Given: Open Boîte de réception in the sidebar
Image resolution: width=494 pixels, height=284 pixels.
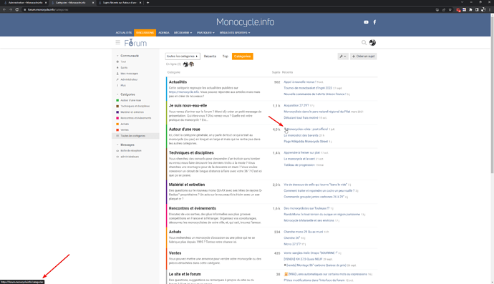Looking at the screenshot, I should (x=131, y=151).
